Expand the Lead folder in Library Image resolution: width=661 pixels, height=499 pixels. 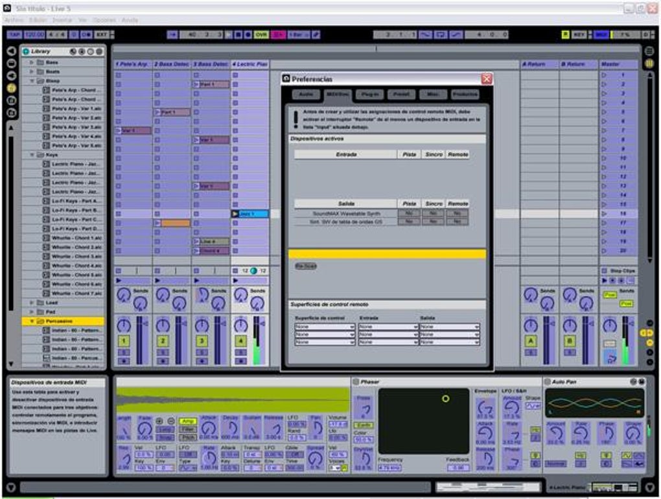[x=32, y=303]
